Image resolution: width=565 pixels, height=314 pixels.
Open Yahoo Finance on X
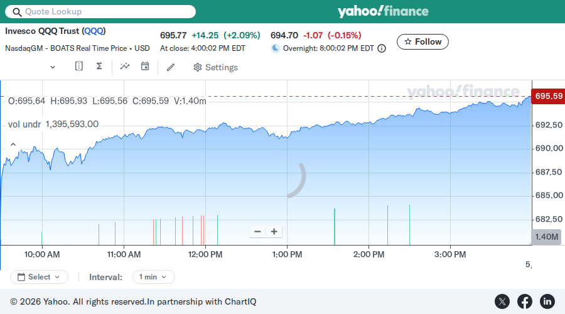[502, 301]
